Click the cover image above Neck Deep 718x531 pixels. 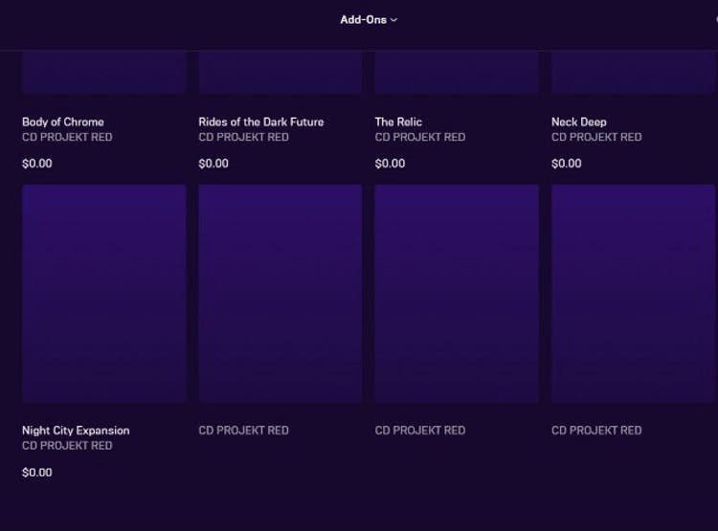tap(633, 73)
